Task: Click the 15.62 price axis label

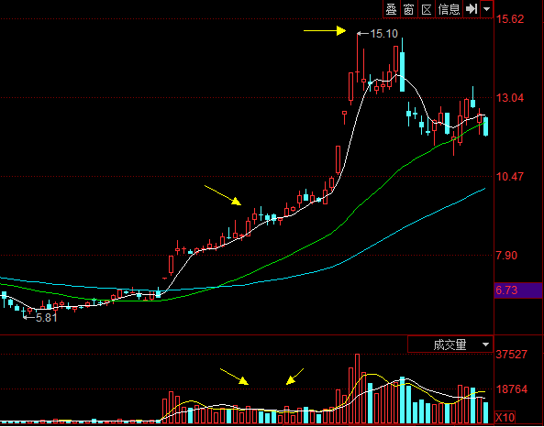Action: pyautogui.click(x=510, y=19)
